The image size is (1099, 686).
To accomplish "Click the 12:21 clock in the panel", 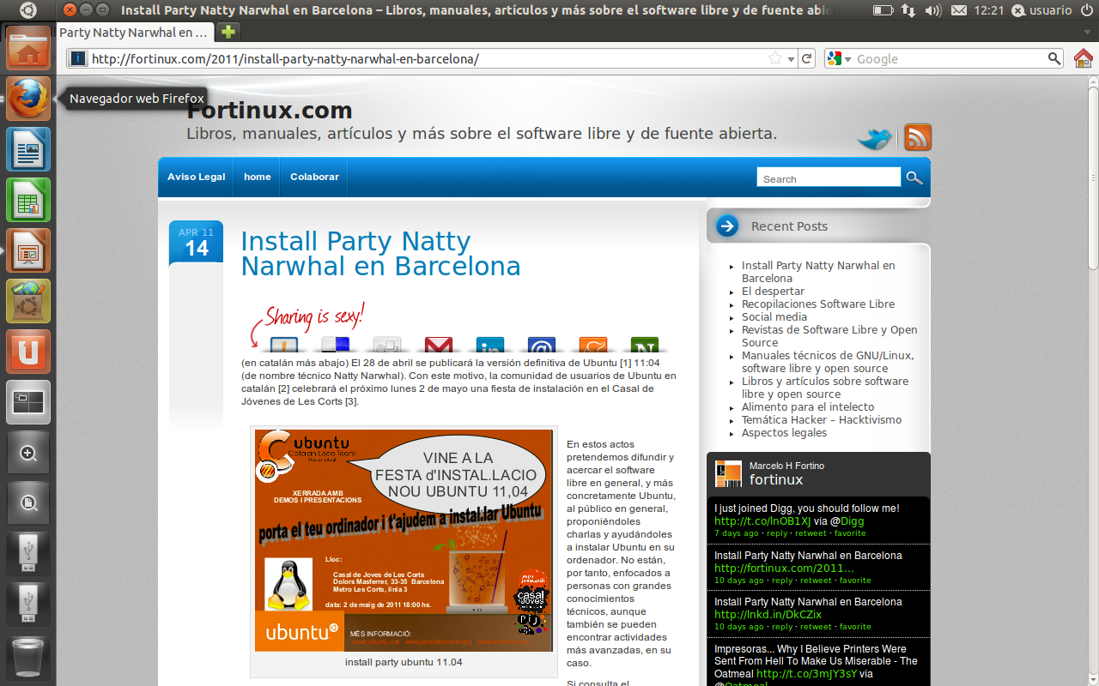I will point(990,10).
